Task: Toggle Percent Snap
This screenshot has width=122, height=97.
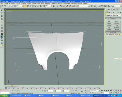Action: pos(70,6)
